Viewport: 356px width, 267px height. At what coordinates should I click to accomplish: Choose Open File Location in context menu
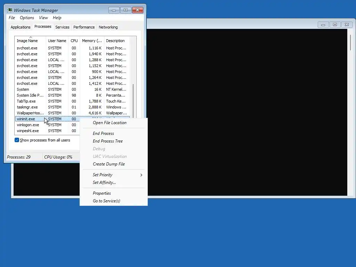(114, 123)
